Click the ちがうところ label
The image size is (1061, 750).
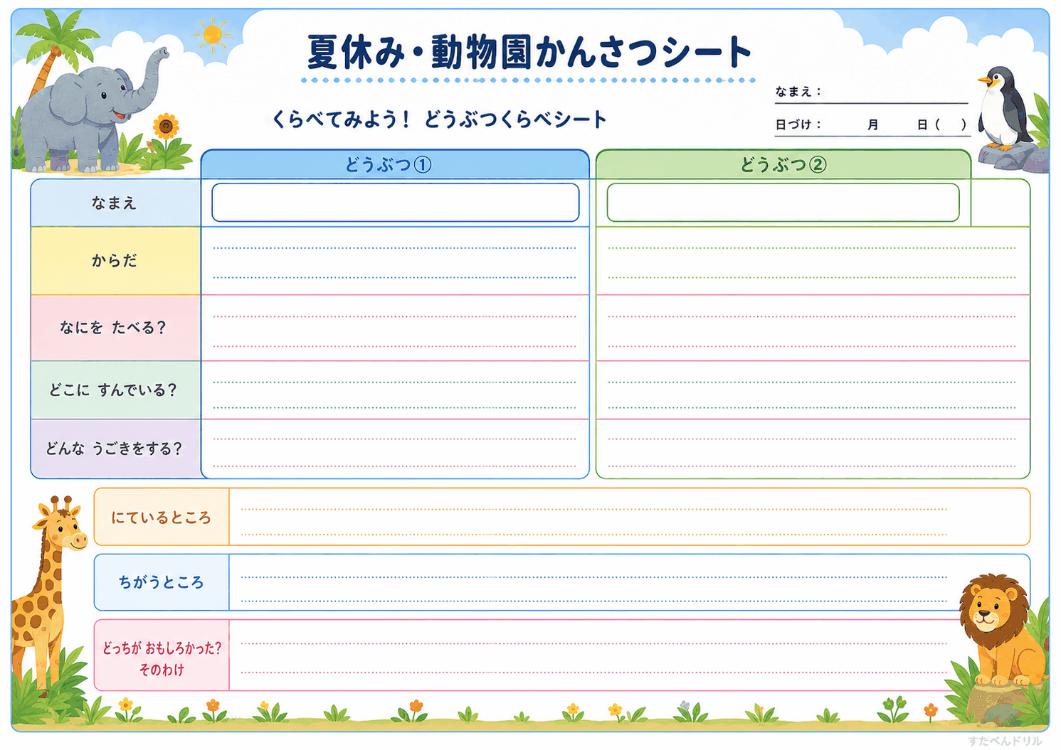click(x=162, y=582)
